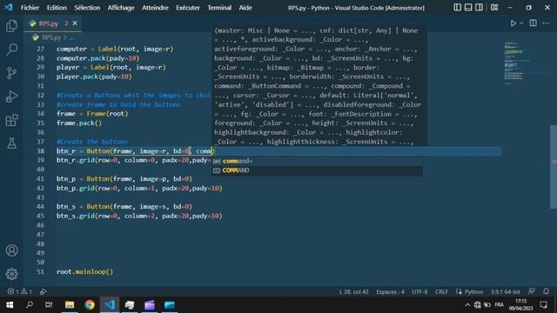The height and width of the screenshot is (313, 557).
Task: Choose the command= suggestion
Action: 317,161
